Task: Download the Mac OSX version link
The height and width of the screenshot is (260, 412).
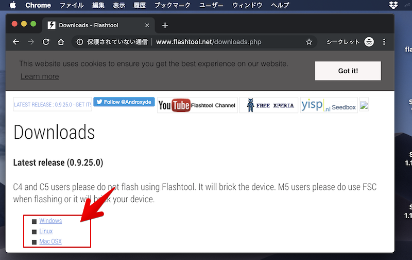Action: pyautogui.click(x=50, y=241)
